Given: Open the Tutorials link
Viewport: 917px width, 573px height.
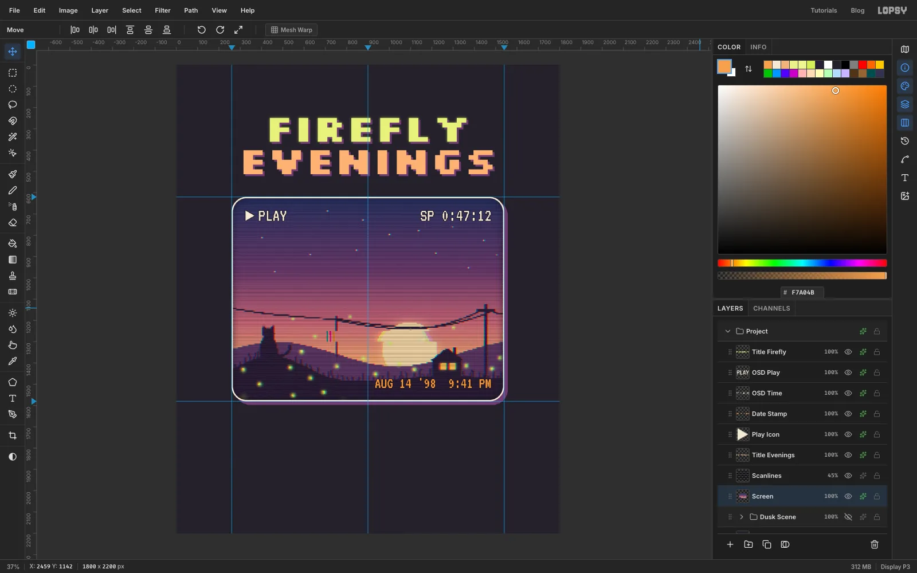Looking at the screenshot, I should point(824,10).
